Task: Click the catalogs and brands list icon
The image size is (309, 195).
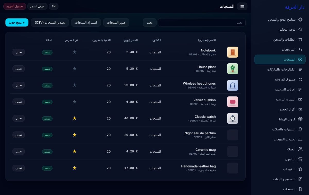Action: click(300, 69)
